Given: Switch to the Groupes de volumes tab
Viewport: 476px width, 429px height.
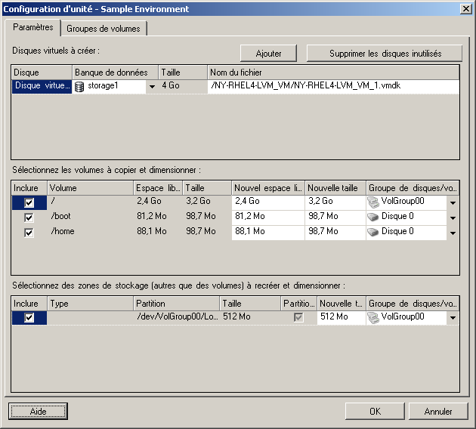Looking at the screenshot, I should 104,29.
